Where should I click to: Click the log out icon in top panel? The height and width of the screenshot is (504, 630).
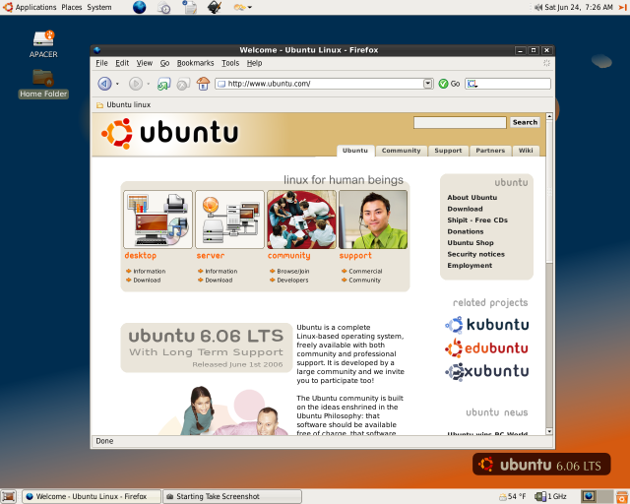click(x=623, y=7)
